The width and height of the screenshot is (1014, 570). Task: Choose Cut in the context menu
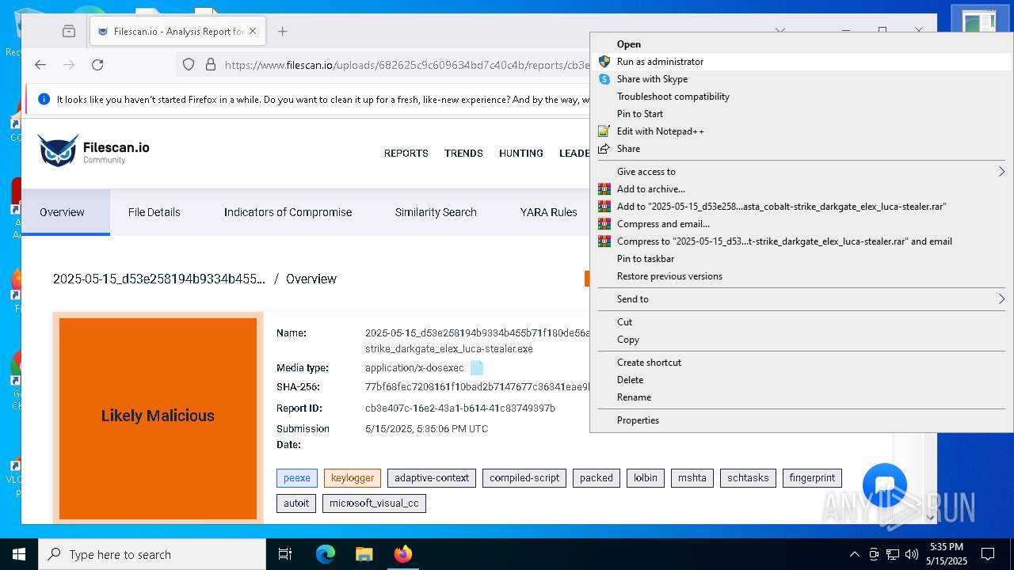802,321
